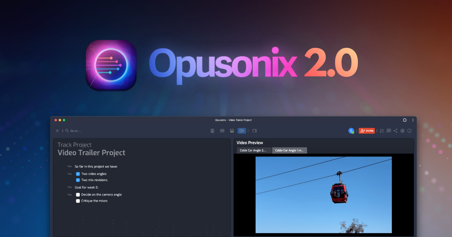Open the task list icon near Invite
The width and height of the screenshot is (452, 237).
coord(382,131)
